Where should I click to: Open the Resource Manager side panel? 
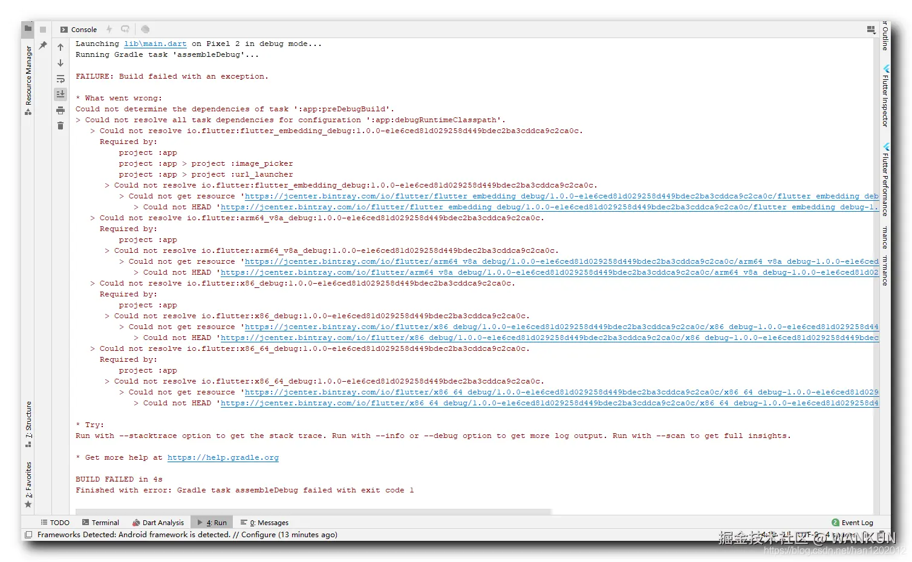click(28, 80)
